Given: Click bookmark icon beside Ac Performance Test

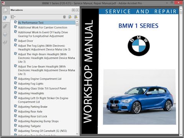Looking at the screenshot, I should [15, 22].
